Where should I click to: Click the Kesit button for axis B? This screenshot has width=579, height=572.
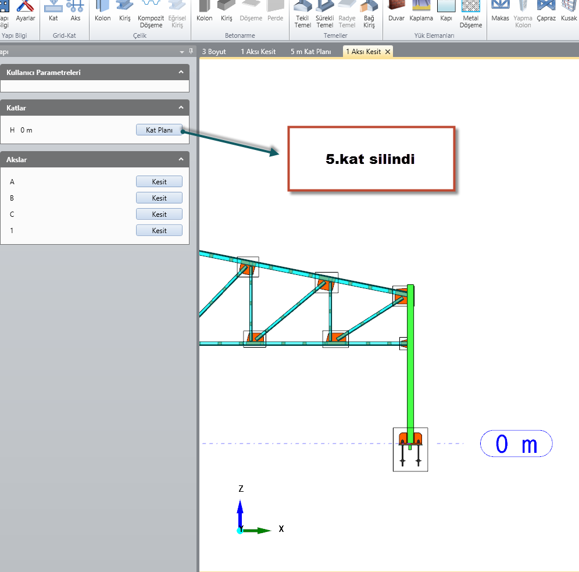159,198
